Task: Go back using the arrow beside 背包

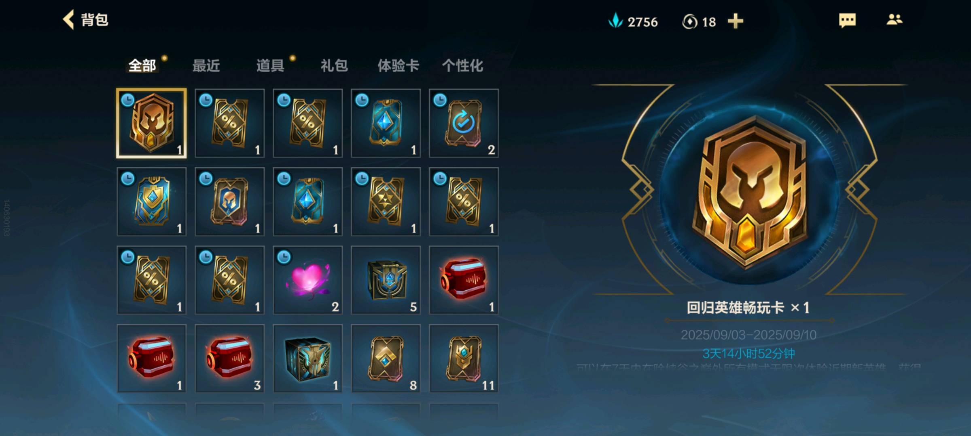Action: point(69,19)
